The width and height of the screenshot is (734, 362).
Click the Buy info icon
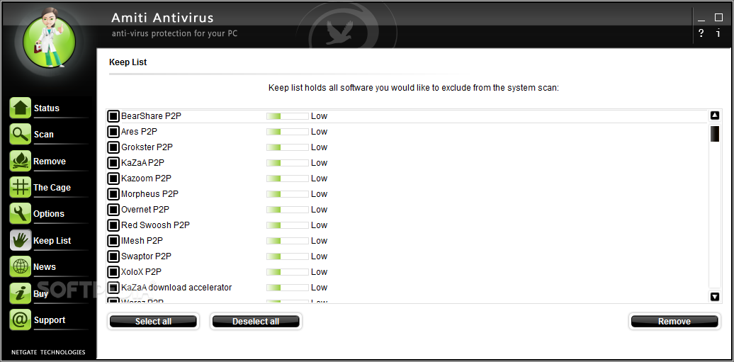click(x=20, y=293)
